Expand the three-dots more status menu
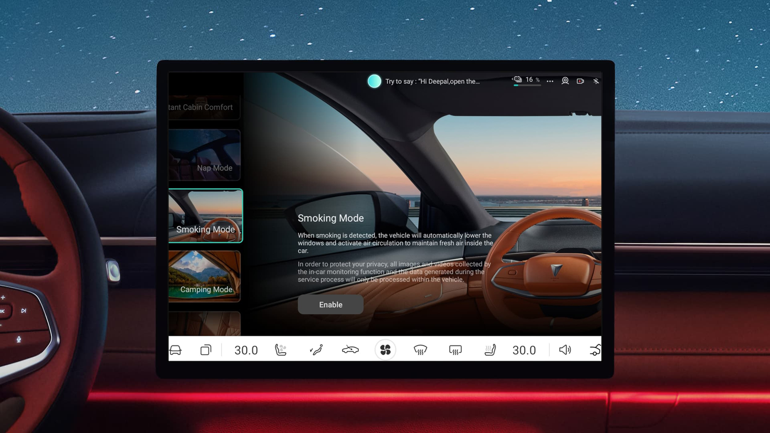 550,81
